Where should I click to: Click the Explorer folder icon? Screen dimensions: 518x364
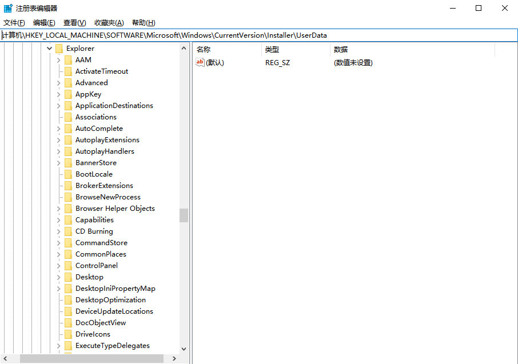(x=59, y=49)
